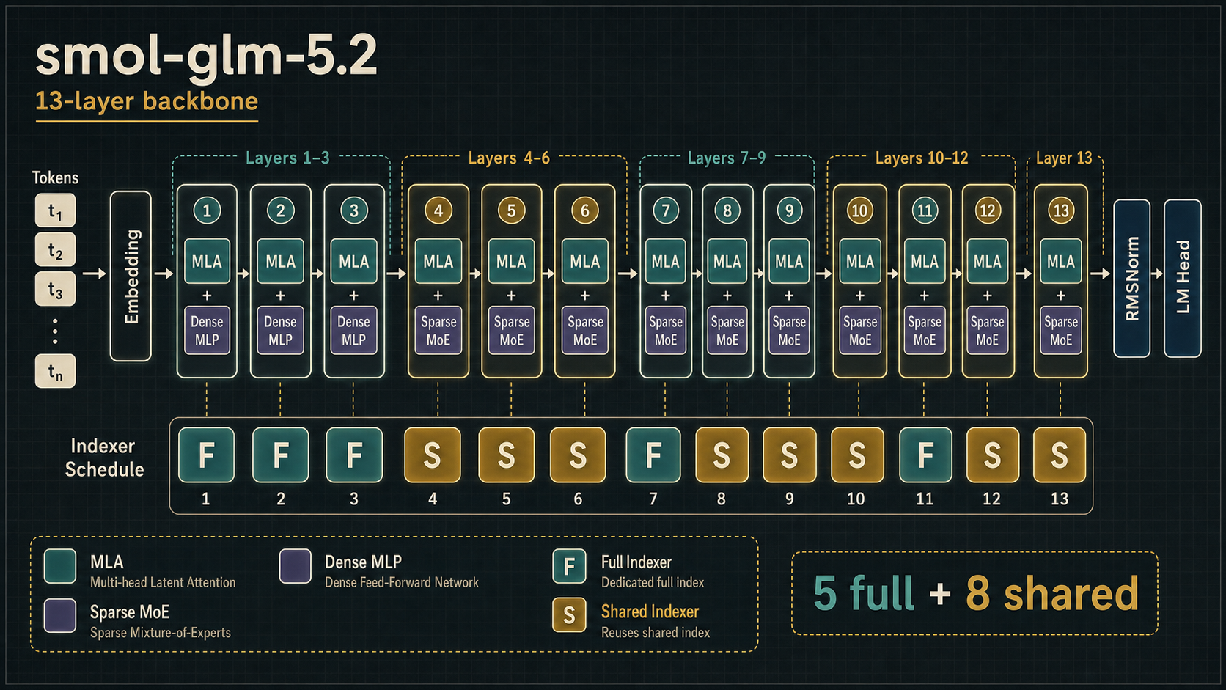Click the Embedding block
The width and height of the screenshot is (1226, 690).
131,276
